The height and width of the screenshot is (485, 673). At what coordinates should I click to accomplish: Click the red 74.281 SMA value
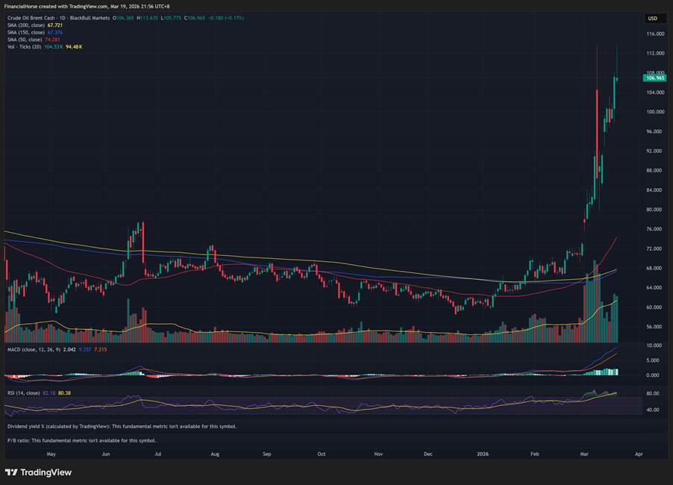tap(51, 40)
